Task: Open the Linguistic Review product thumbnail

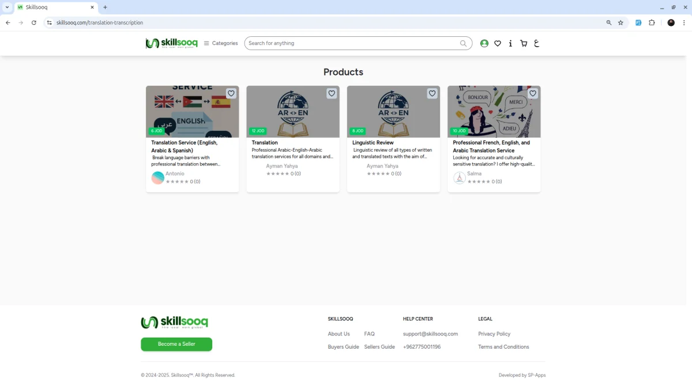Action: tap(393, 112)
